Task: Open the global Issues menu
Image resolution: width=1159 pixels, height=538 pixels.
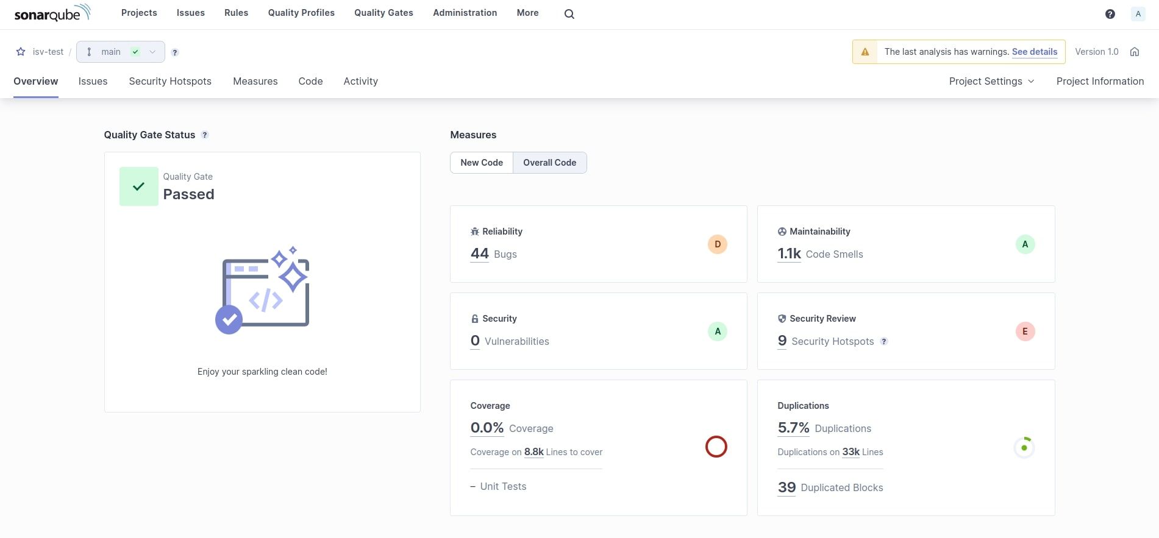Action: click(x=191, y=13)
